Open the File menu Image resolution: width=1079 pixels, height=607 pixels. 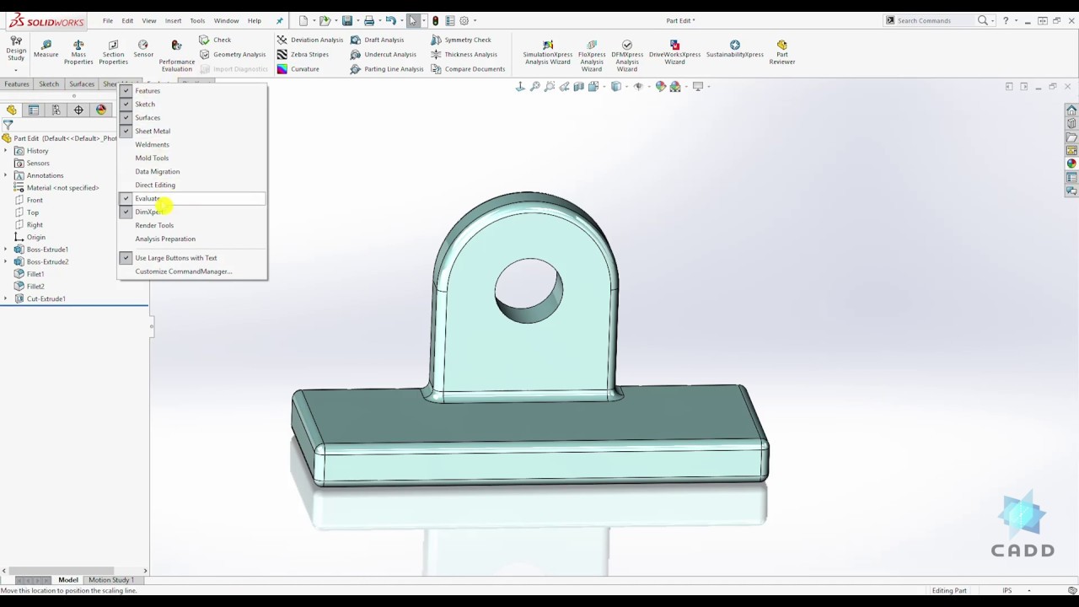click(x=108, y=20)
